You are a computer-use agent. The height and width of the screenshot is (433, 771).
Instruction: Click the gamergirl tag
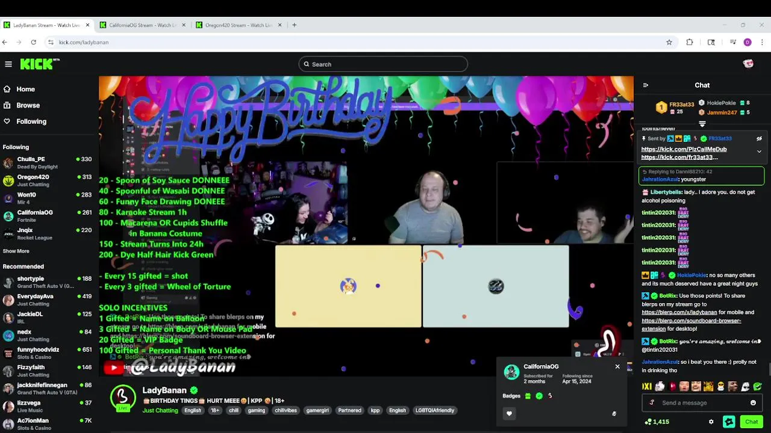317,410
